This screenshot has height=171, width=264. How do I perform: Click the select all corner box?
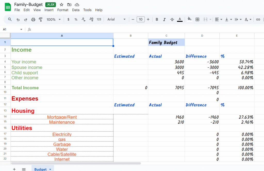click(5, 35)
